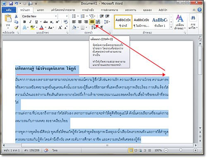Screen dimensions: 207x158
Task: Click the Save icon in title bar
Action: (x=11, y=3)
